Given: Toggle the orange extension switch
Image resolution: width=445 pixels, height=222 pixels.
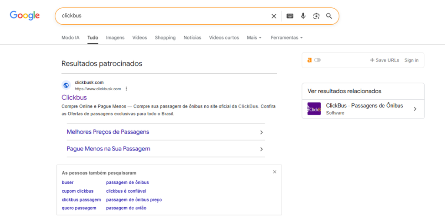Looking at the screenshot, I should [x=317, y=60].
